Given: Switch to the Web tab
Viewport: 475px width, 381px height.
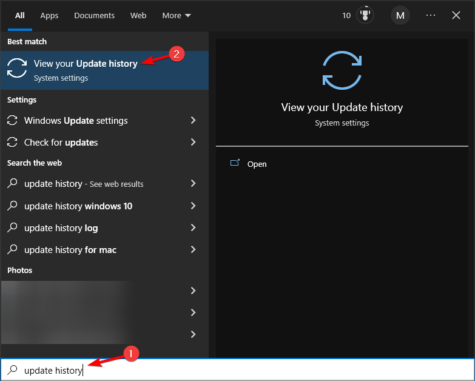Looking at the screenshot, I should [x=138, y=15].
